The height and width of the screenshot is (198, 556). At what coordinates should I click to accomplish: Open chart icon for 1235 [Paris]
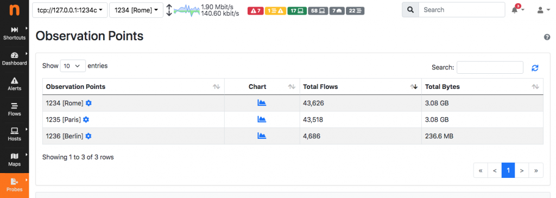[x=262, y=119]
